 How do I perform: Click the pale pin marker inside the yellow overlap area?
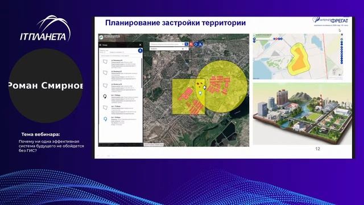point(200,93)
